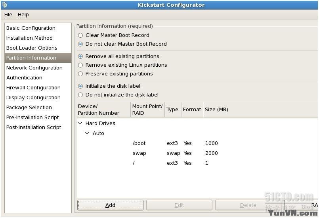This screenshot has height=218, width=319.
Task: Select the /boot partition row
Action: click(139, 143)
